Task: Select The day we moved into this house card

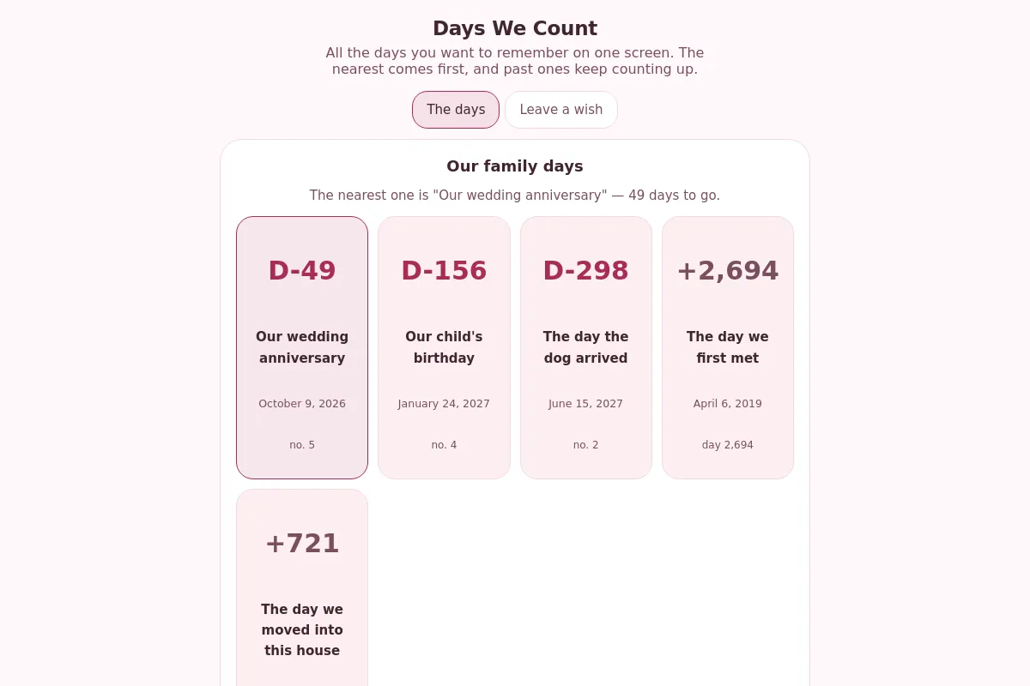Action: click(x=302, y=587)
